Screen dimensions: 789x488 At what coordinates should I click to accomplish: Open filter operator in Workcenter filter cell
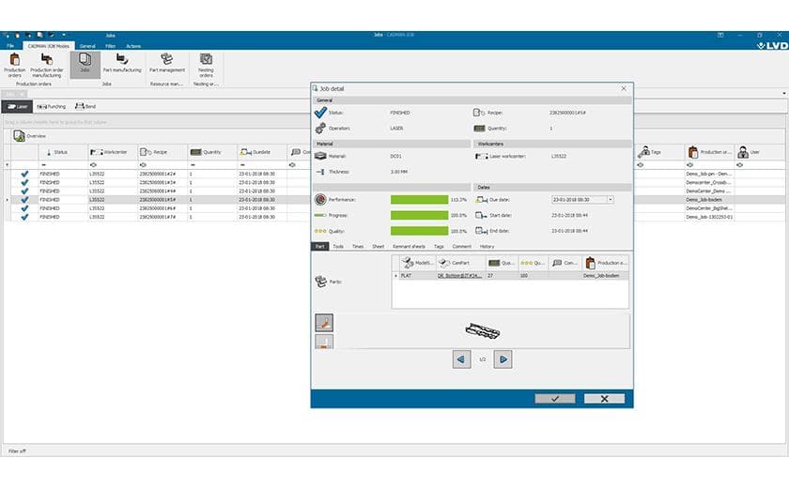pos(93,165)
